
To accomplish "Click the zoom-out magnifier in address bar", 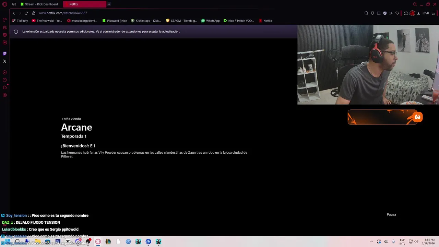I will point(366,13).
